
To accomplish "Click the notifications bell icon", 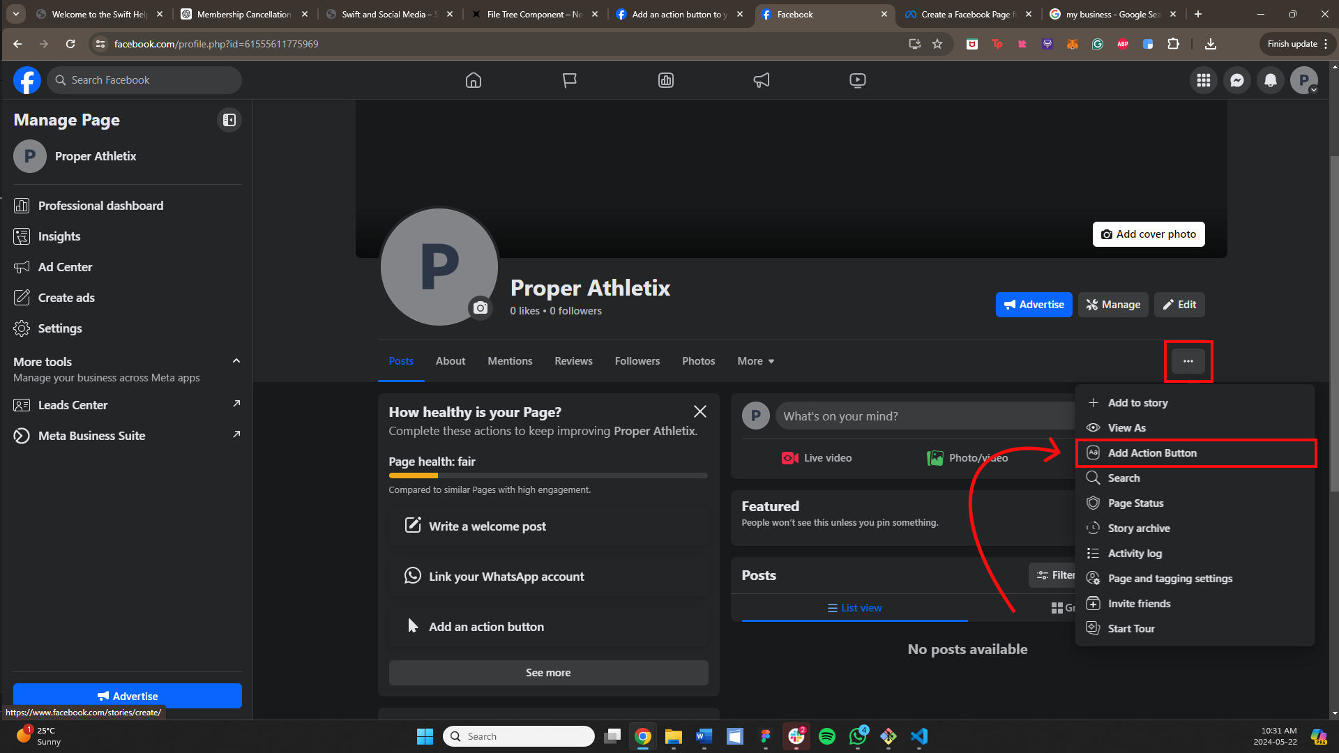I will click(x=1270, y=80).
